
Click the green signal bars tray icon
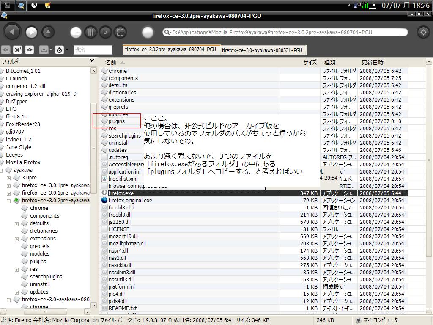[365, 6]
